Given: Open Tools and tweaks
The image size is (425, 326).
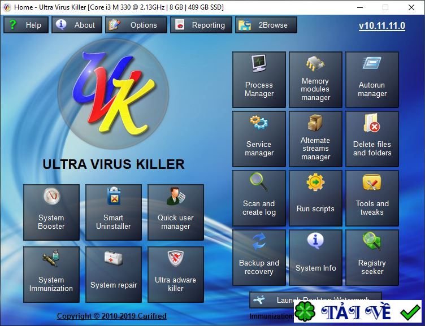Looking at the screenshot, I should pyautogui.click(x=372, y=198).
